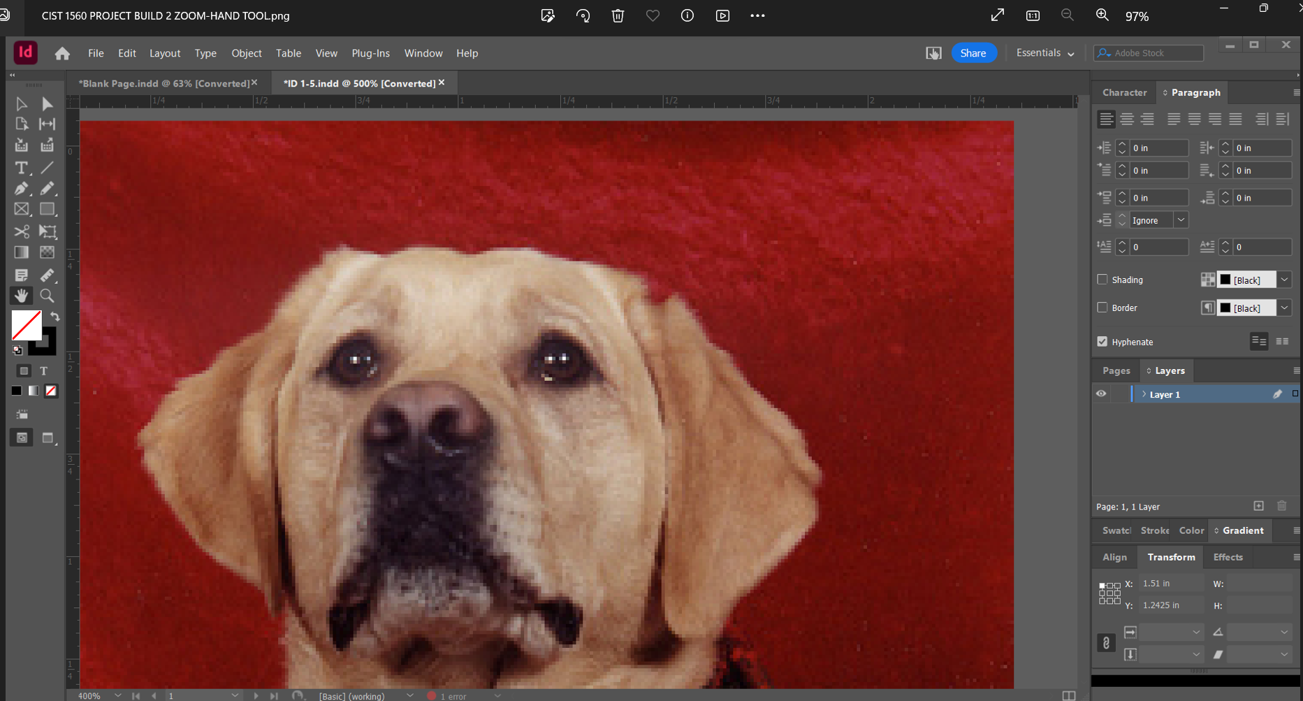Hide Layer 1 with eye icon

[x=1101, y=394]
